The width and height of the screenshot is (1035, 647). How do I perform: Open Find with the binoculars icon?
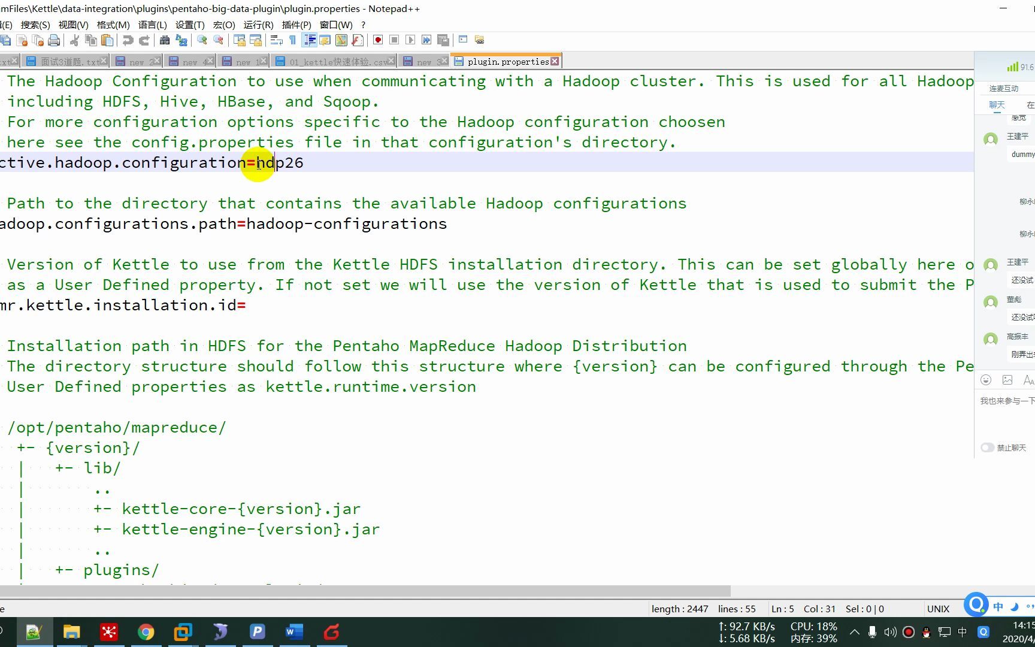click(x=165, y=40)
